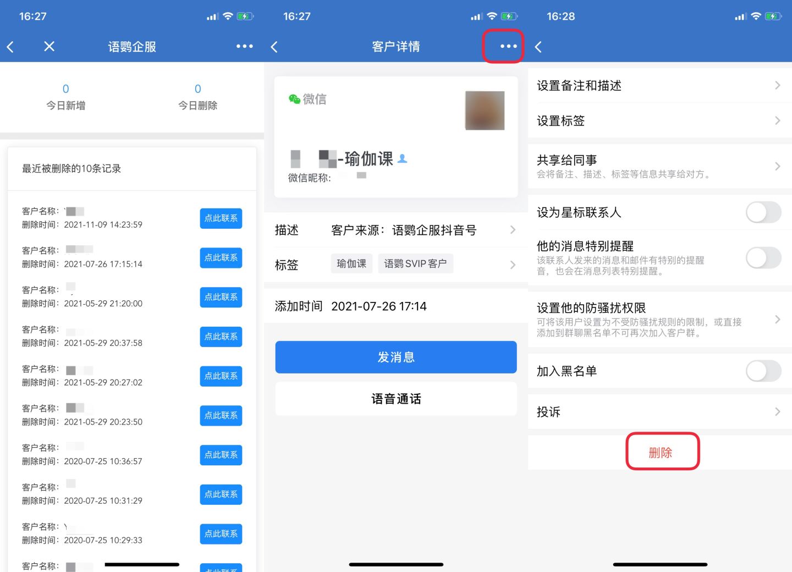Select 共享给同事 menu entry
The width and height of the screenshot is (792, 572).
click(x=659, y=166)
